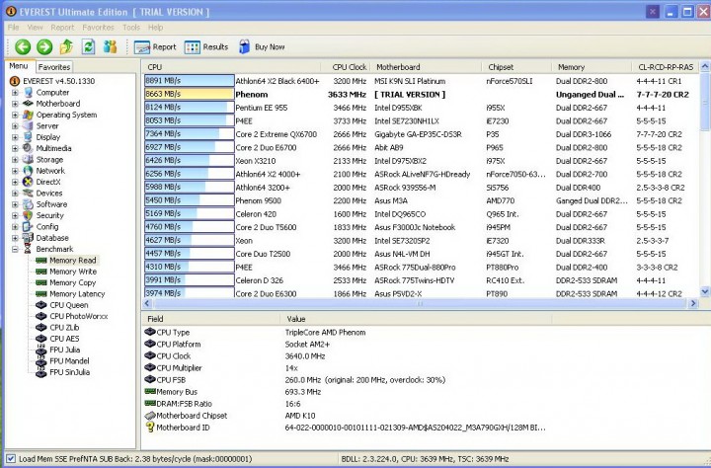Expand the Motherboard tree node

(x=15, y=104)
